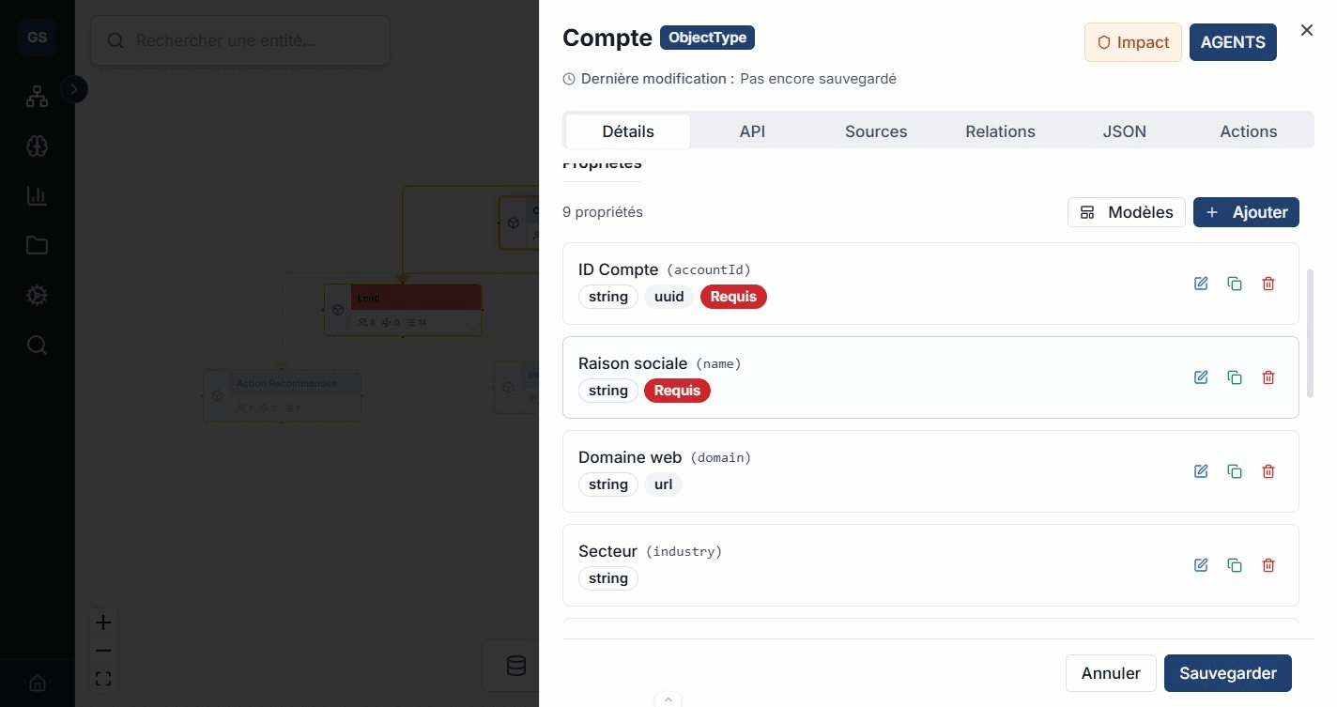
Task: Expand the left sidebar with chevron
Action: (x=74, y=89)
